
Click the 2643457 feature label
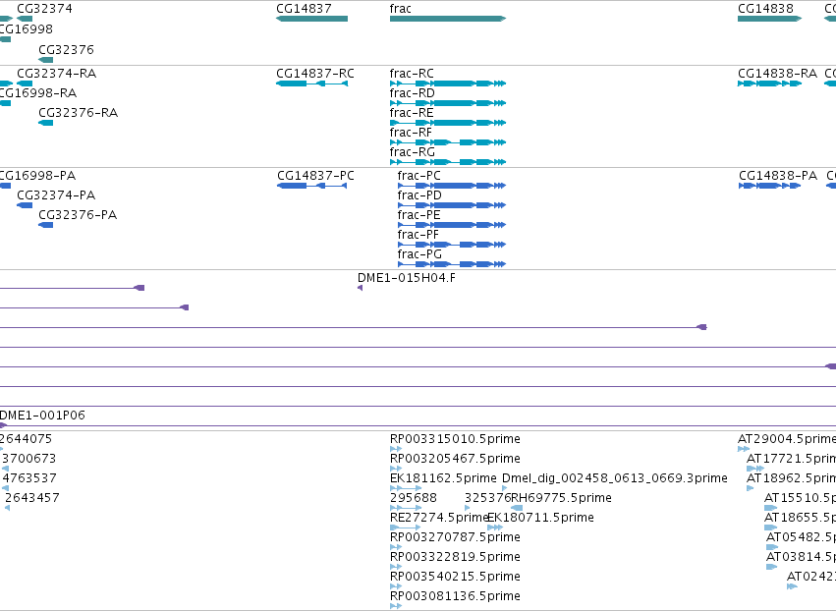pyautogui.click(x=32, y=498)
